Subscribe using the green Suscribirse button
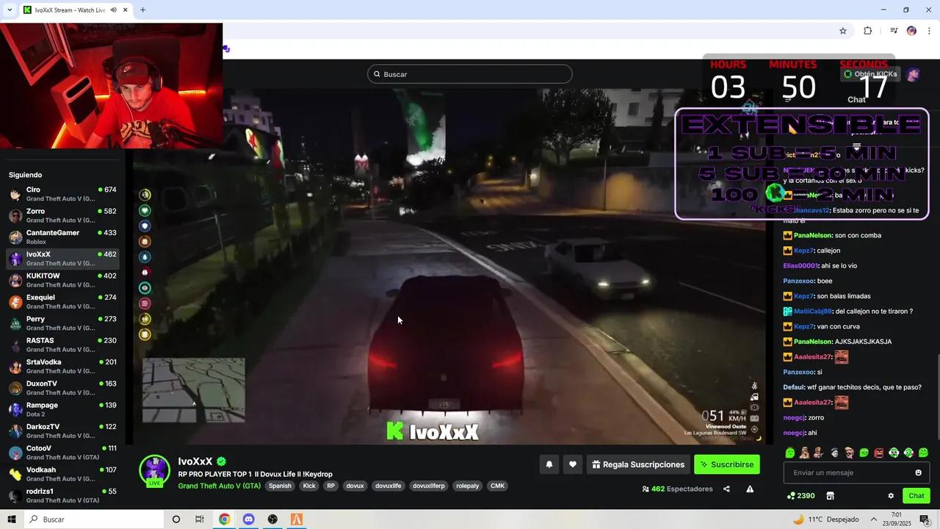Viewport: 940px width, 529px height. pos(727,464)
